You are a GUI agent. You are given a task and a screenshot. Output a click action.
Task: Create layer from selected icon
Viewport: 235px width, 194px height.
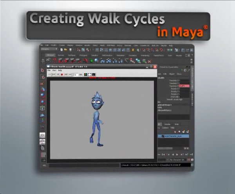point(188,131)
